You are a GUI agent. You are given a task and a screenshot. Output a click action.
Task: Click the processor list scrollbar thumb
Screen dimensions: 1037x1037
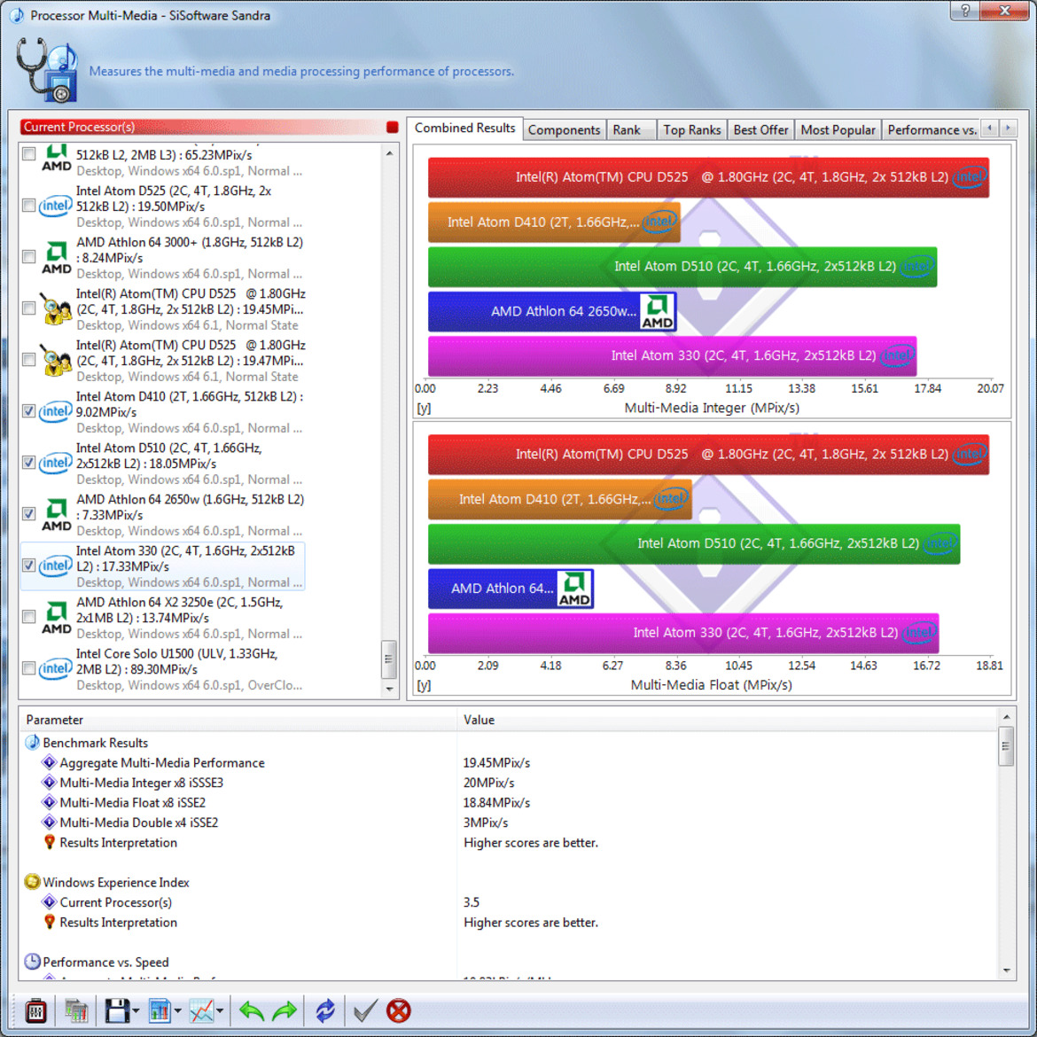(x=389, y=659)
